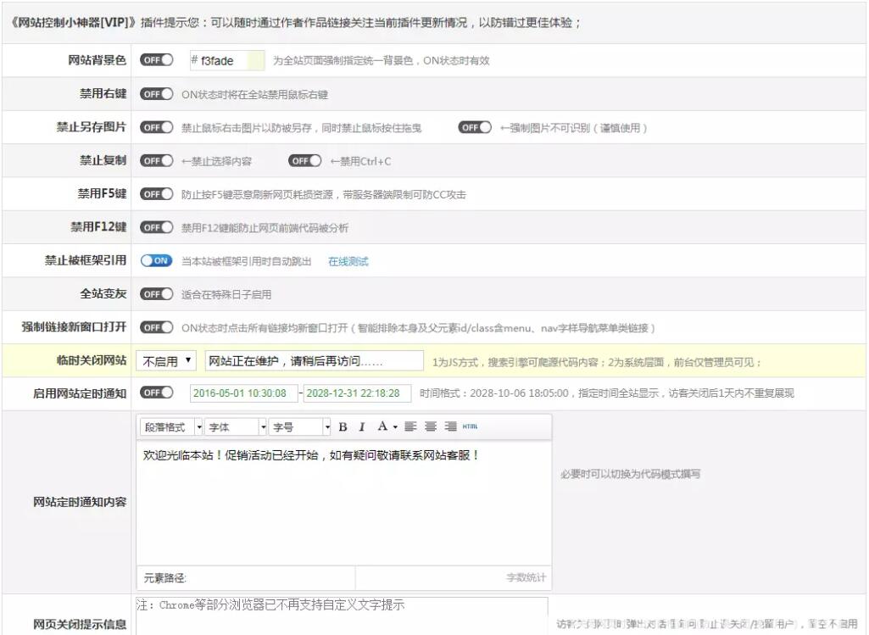This screenshot has height=635, width=869.
Task: Open the font color picker icon
Action: 384,426
